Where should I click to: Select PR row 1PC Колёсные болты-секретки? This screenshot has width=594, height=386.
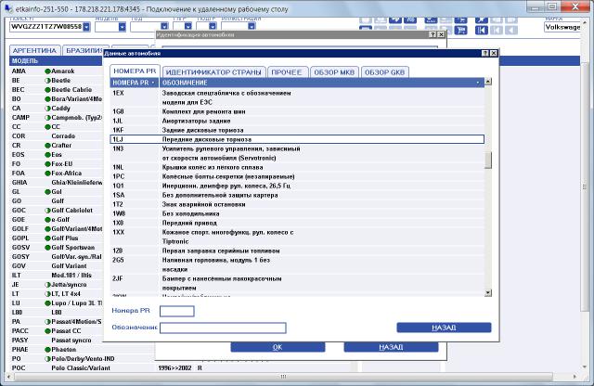pos(297,176)
